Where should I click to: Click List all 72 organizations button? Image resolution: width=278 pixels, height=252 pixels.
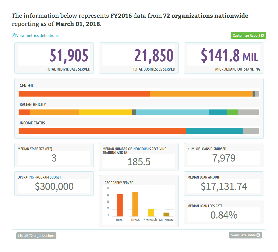(36, 236)
